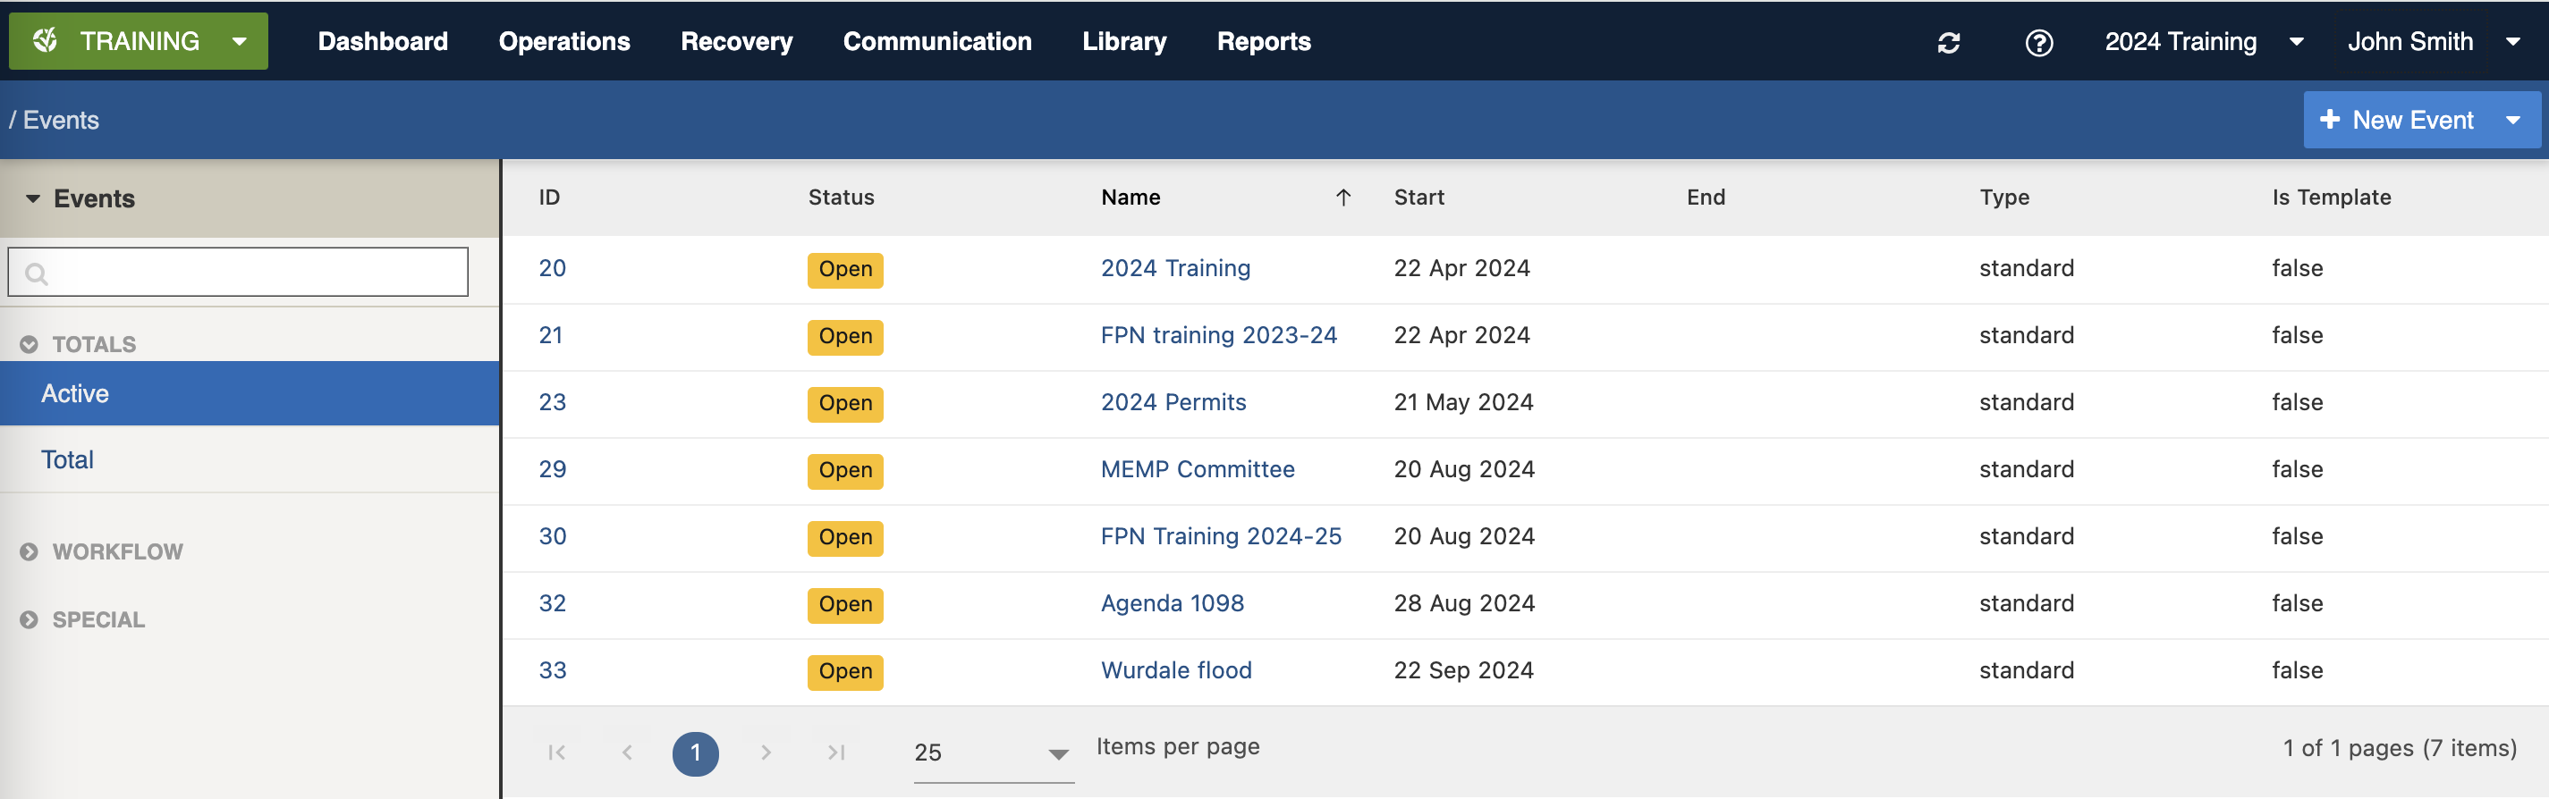Click the previous page arrow

(x=626, y=753)
